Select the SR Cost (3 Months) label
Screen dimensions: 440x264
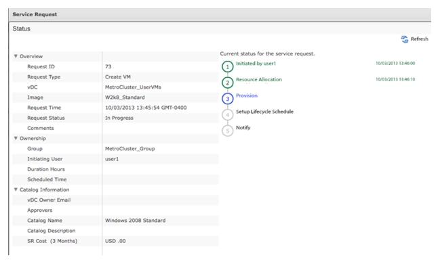(52, 241)
